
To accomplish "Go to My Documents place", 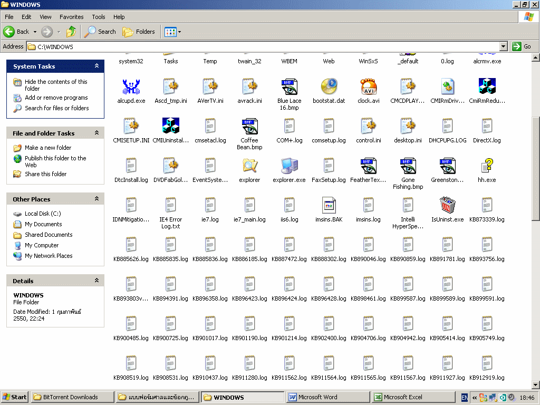I will click(43, 225).
